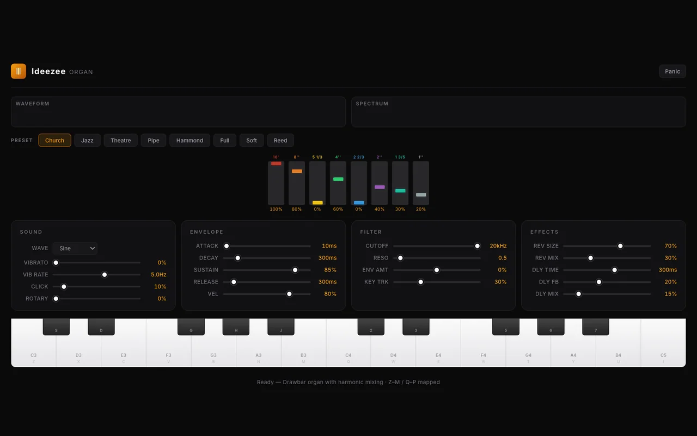
Task: Activate the Reed preset
Action: (280, 141)
